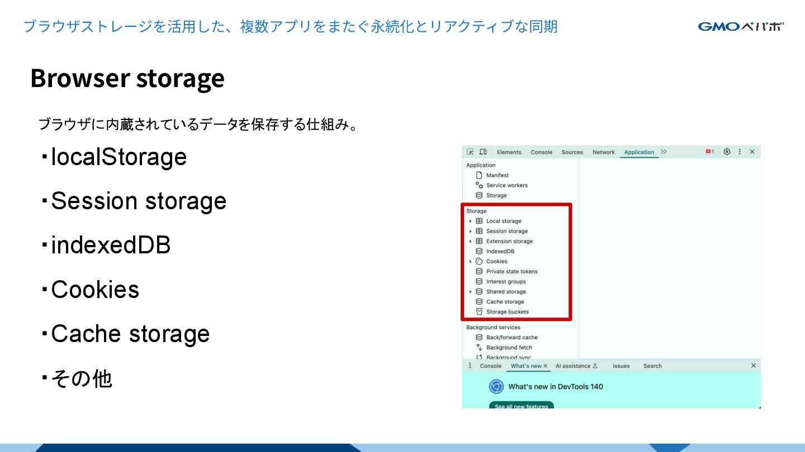
Task: Click the Manifest file icon
Action: [479, 175]
